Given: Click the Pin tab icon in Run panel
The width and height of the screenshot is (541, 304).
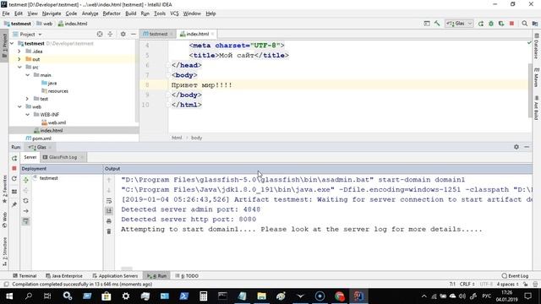Looking at the screenshot, I should [x=14, y=204].
